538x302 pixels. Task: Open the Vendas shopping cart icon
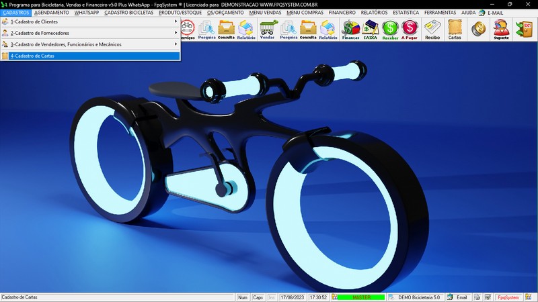point(267,30)
